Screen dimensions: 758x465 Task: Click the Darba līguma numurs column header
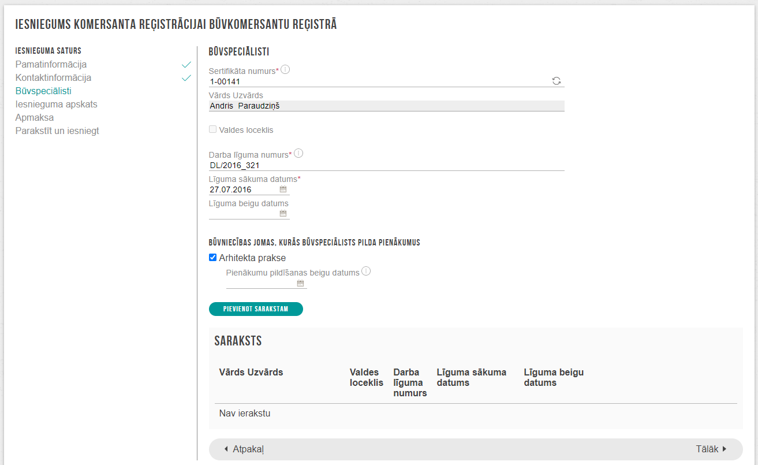pos(410,383)
